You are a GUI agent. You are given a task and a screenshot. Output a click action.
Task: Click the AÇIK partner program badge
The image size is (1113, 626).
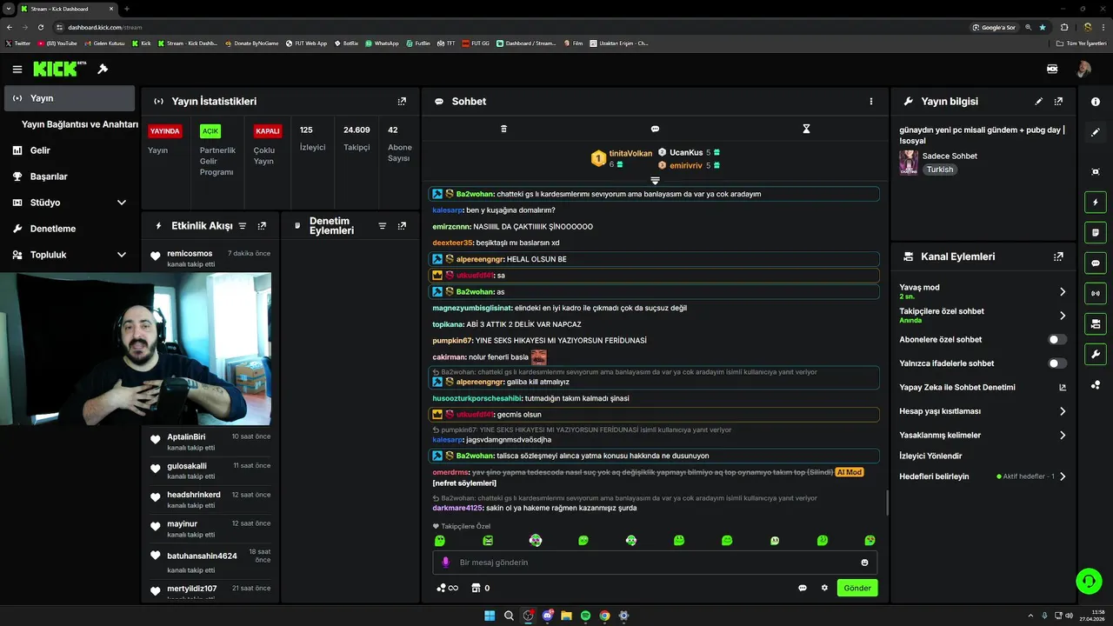(210, 131)
